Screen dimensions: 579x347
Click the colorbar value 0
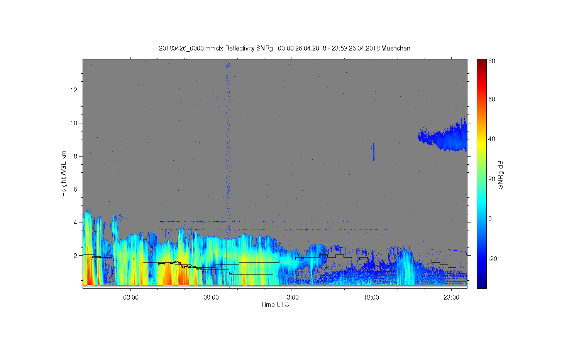pyautogui.click(x=490, y=219)
